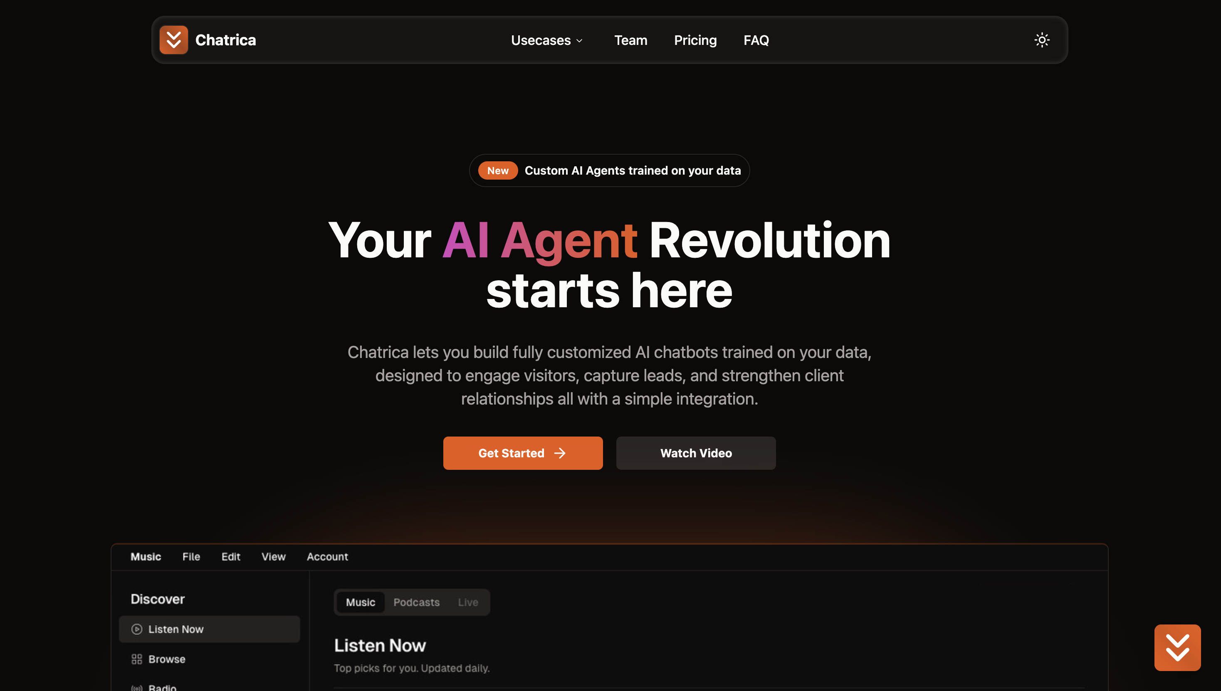Navigate to FAQ
The image size is (1221, 691).
pyautogui.click(x=756, y=40)
